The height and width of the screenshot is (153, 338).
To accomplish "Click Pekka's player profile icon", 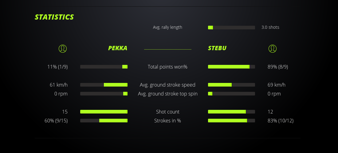I will click(63, 48).
